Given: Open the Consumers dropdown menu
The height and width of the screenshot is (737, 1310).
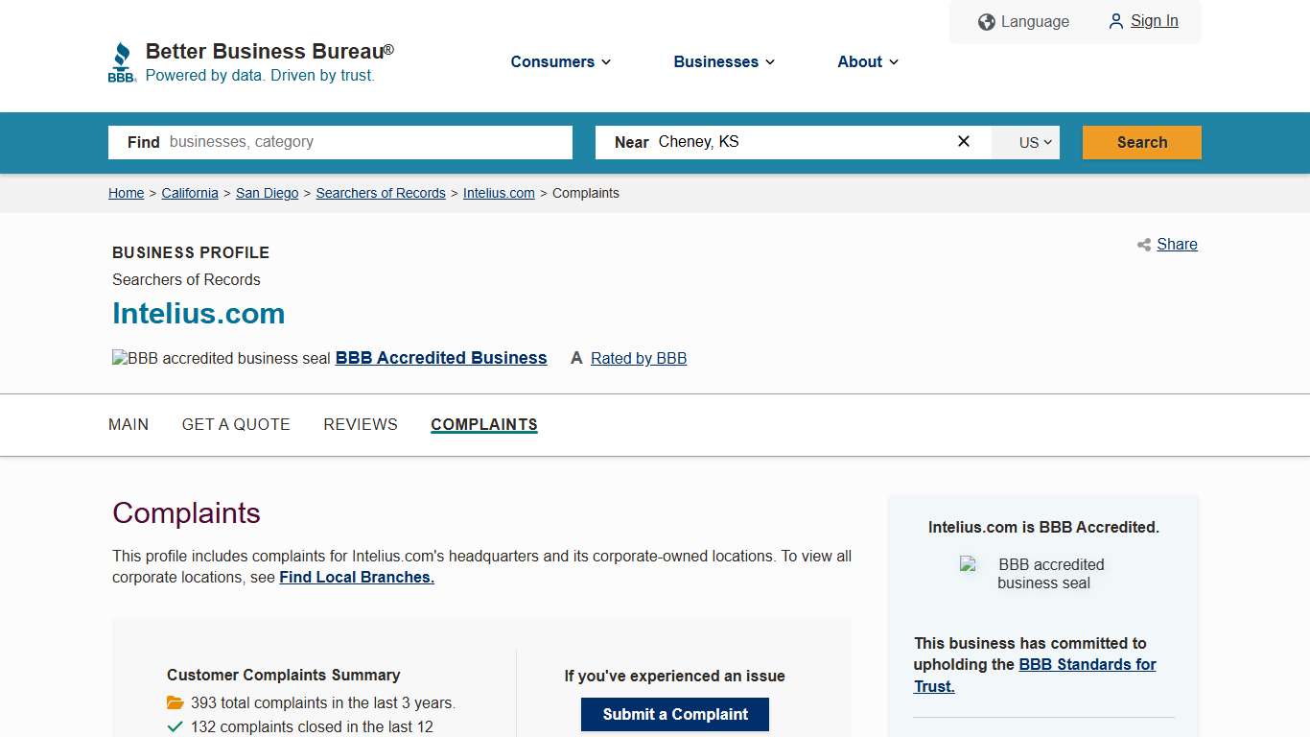Looking at the screenshot, I should click(x=560, y=61).
